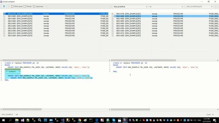The image size is (219, 123).
Task: Open the taskbar clock showing 2:23 PM
Action: pyautogui.click(x=207, y=120)
